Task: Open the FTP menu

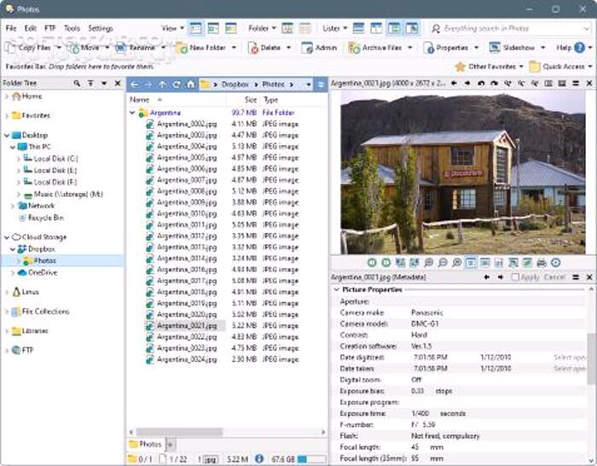Action: click(x=51, y=28)
